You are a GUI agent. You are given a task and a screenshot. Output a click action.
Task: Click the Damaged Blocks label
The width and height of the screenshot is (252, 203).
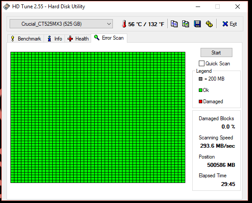216,118
